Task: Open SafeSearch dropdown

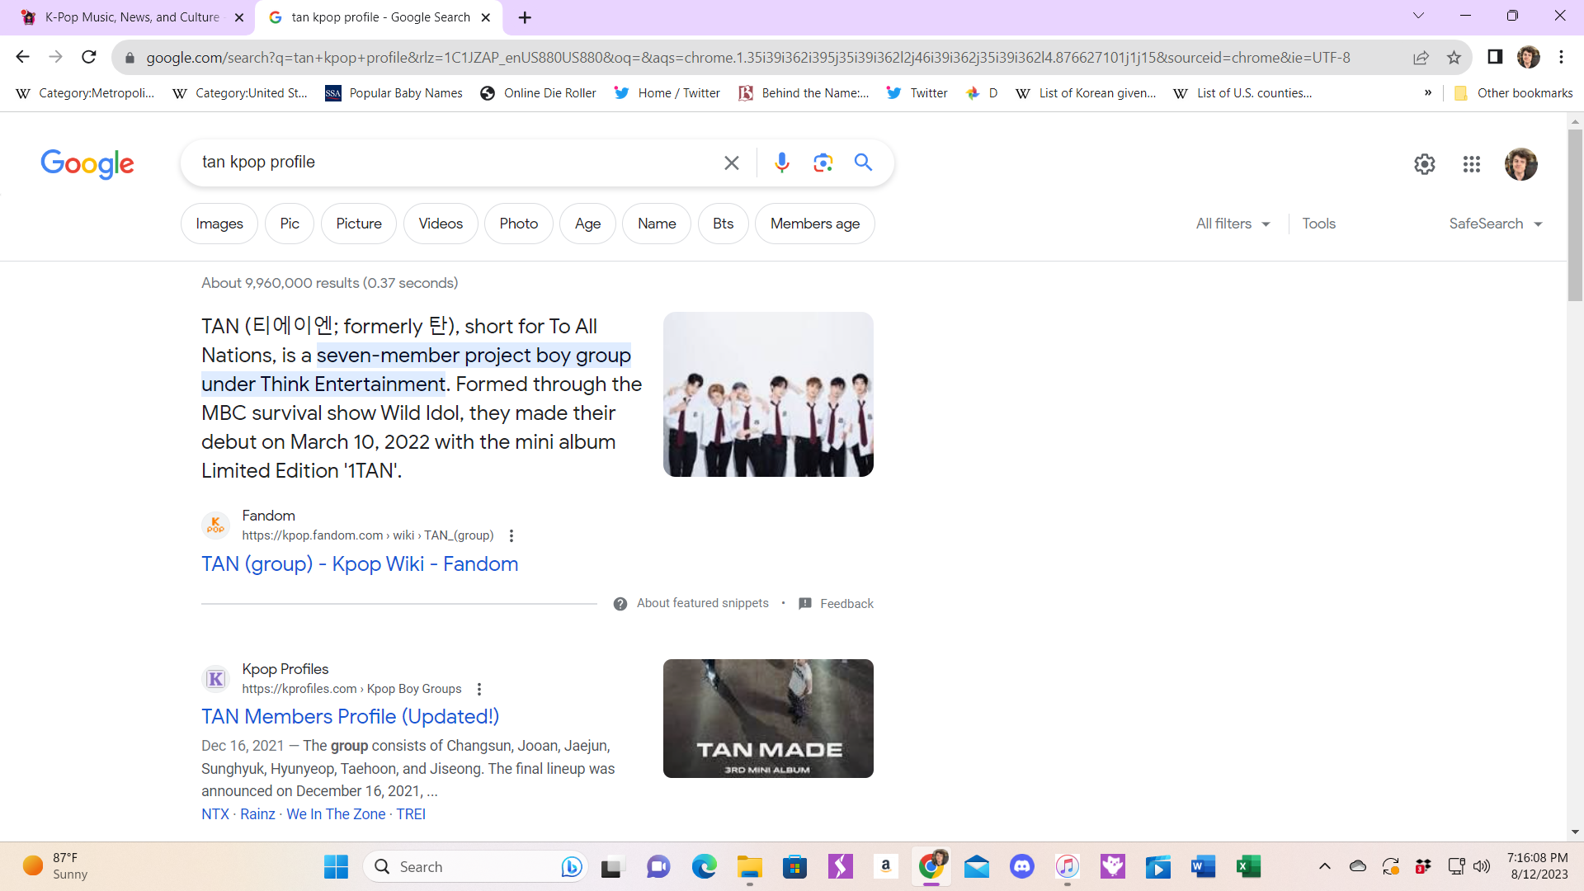Action: coord(1496,224)
